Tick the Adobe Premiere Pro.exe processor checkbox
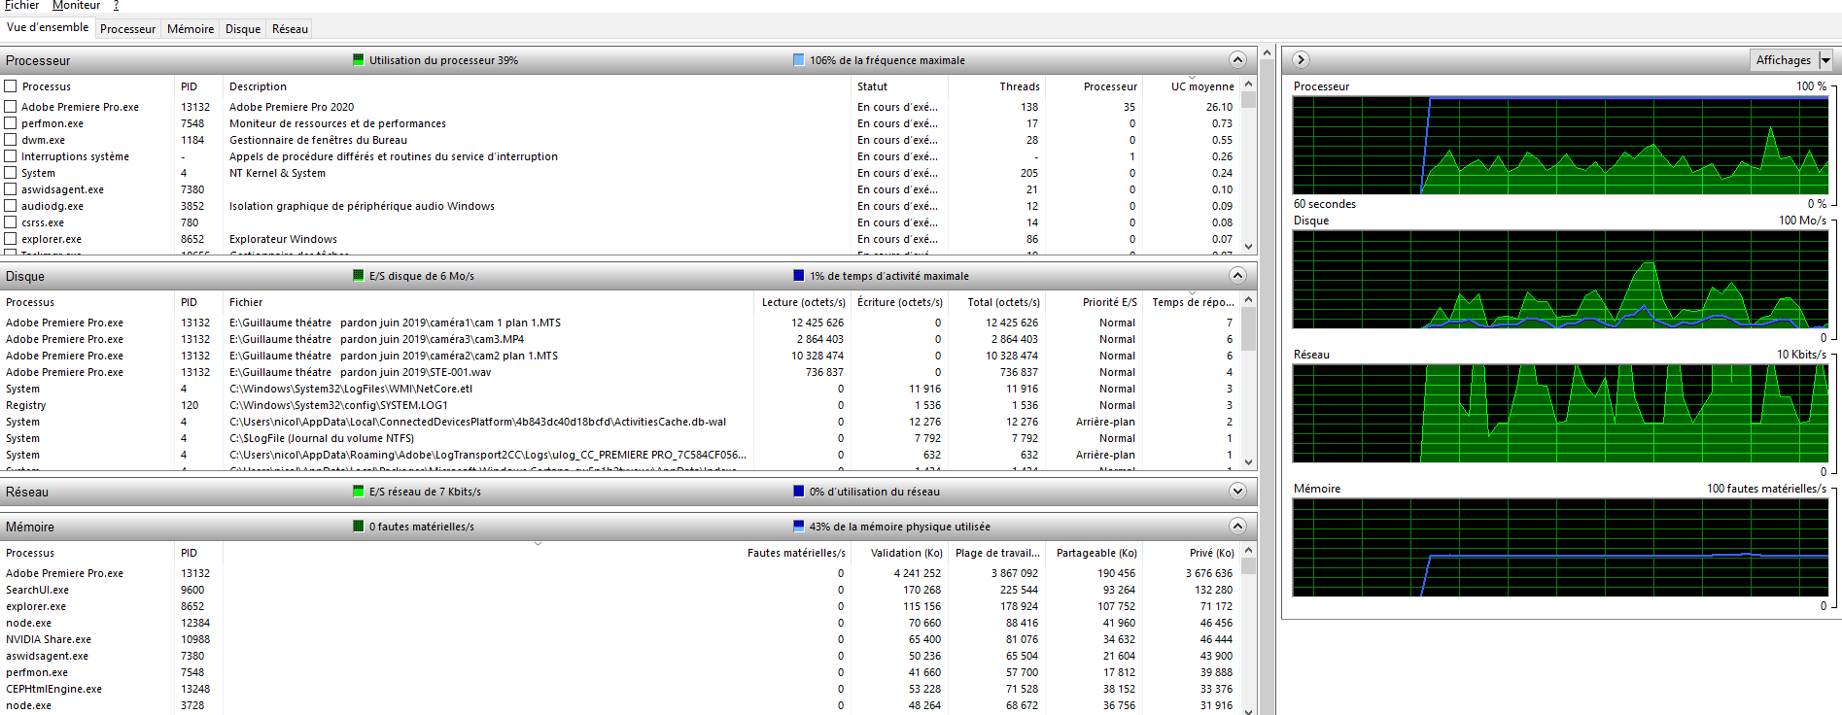1842x715 pixels. (11, 107)
